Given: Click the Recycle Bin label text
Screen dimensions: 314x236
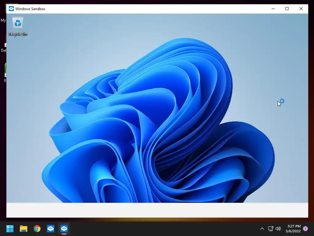Looking at the screenshot, I should tap(18, 34).
